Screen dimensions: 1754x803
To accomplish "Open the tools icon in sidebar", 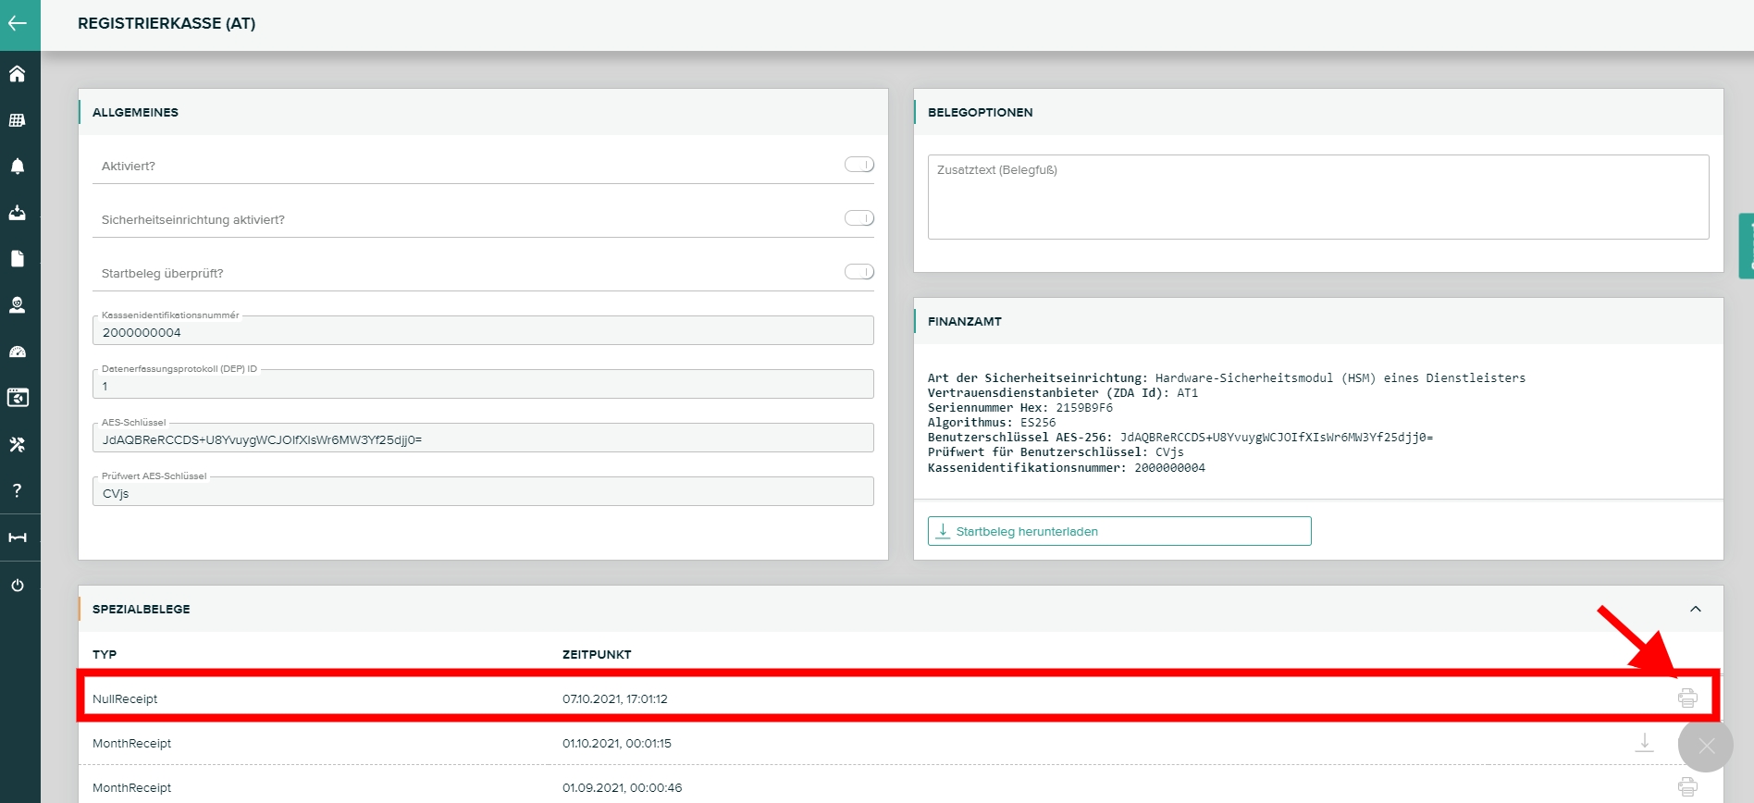I will (18, 444).
